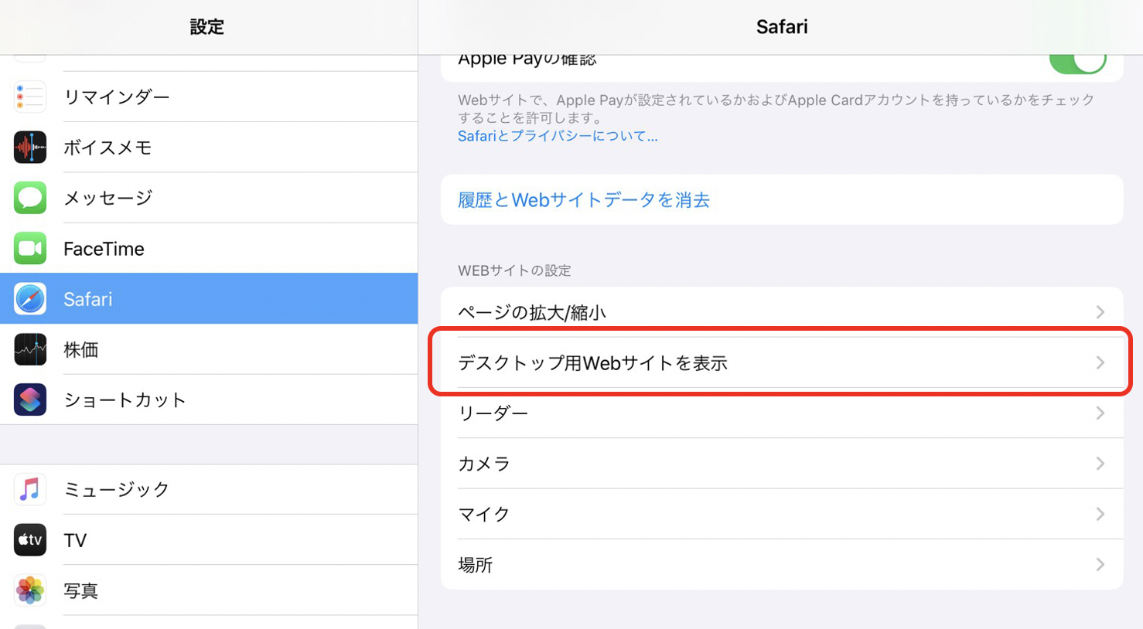This screenshot has width=1143, height=629.
Task: Select FaceTime in settings list
Action: tap(209, 248)
